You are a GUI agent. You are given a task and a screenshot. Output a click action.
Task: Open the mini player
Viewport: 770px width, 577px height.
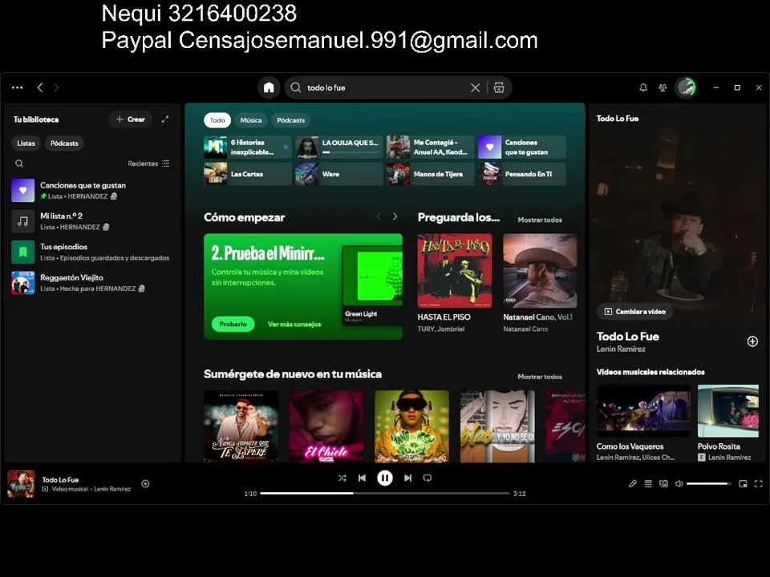[x=743, y=484]
